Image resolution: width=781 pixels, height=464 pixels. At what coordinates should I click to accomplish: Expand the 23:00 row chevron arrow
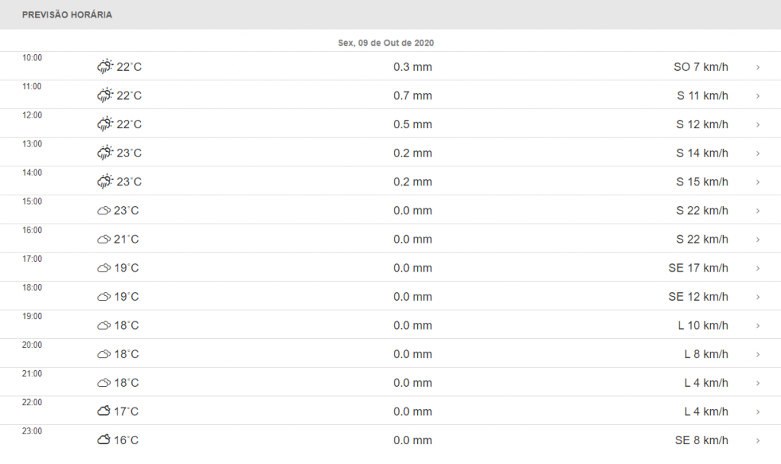(x=757, y=440)
